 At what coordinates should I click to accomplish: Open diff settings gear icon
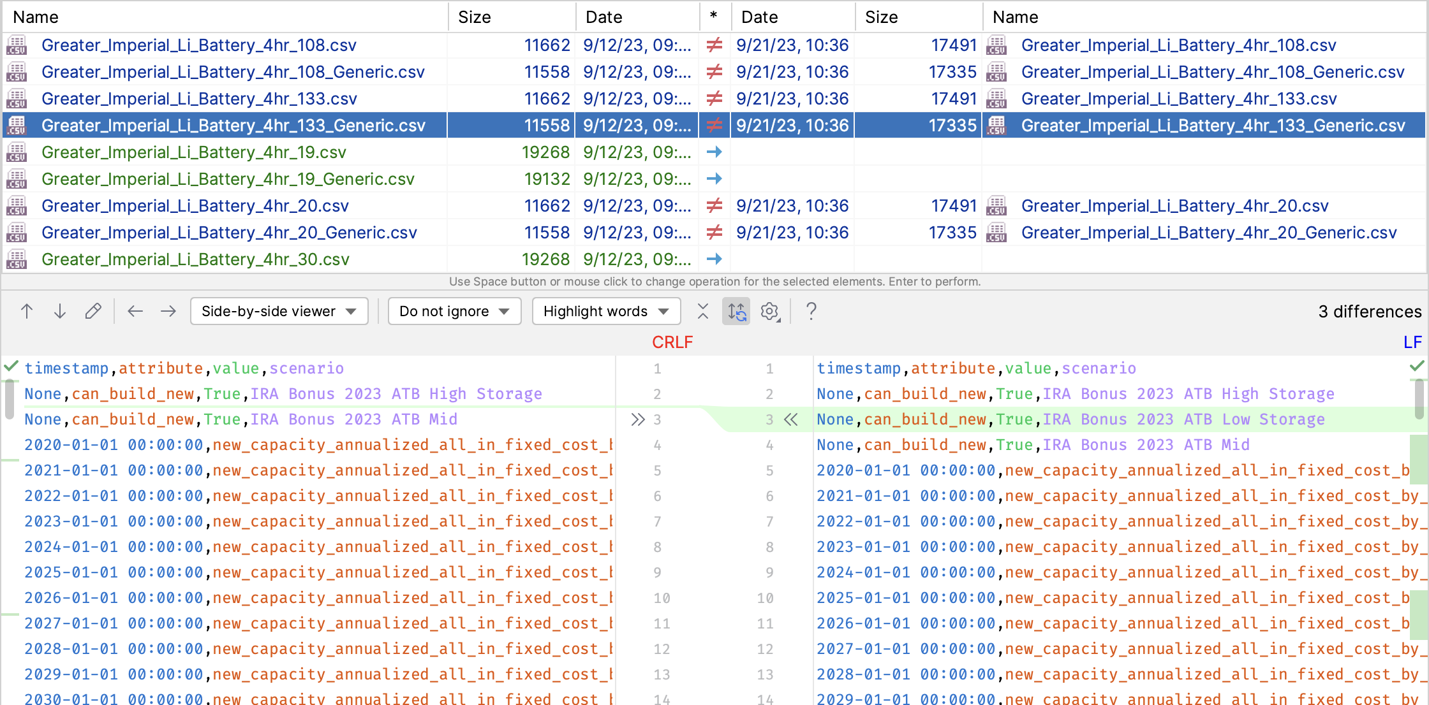[770, 311]
